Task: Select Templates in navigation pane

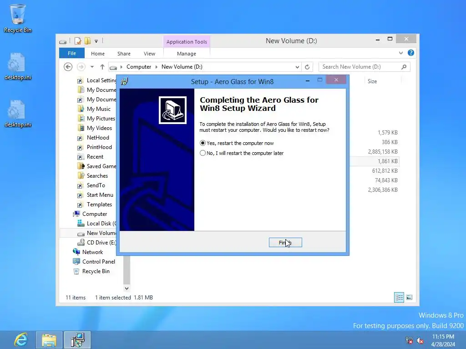Action: coord(95,204)
